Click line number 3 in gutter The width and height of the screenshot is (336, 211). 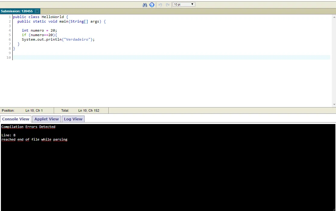[10, 26]
